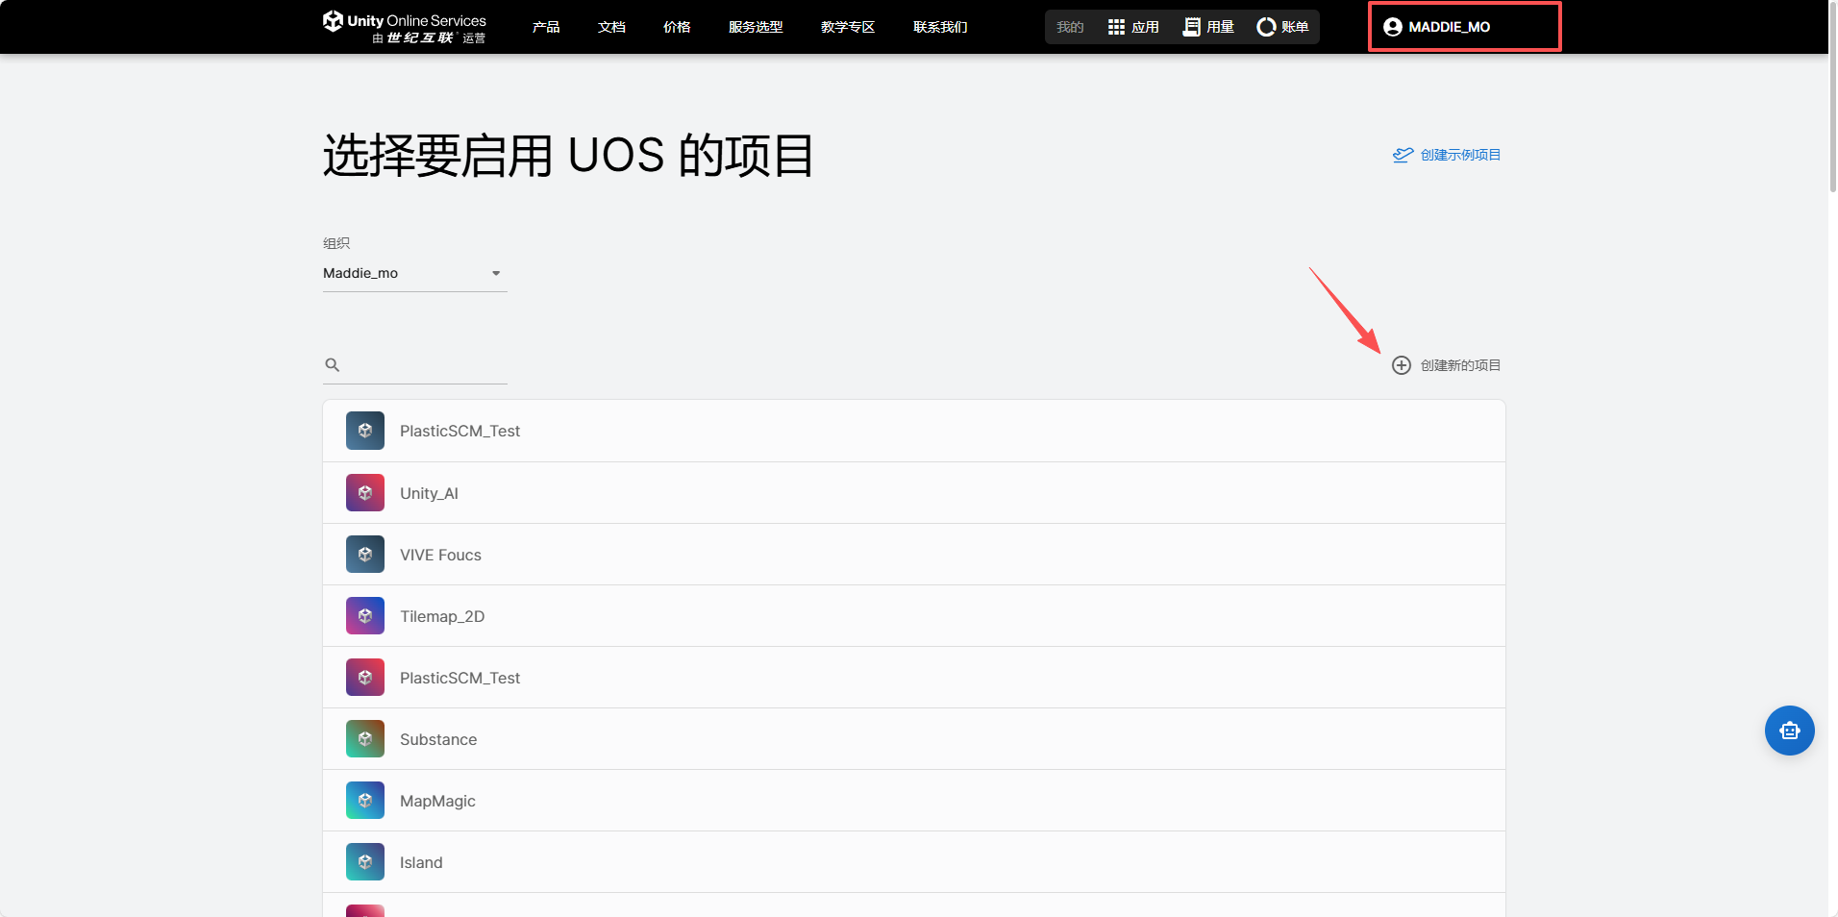Click the Island project icon
1838x917 pixels.
pyautogui.click(x=365, y=861)
